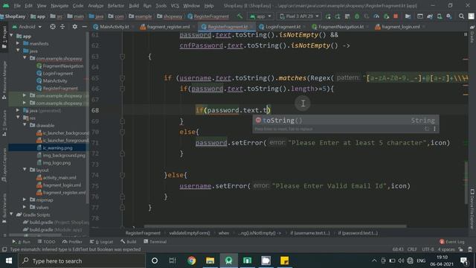Click the Sync Project with Gradle icon

pyautogui.click(x=430, y=16)
